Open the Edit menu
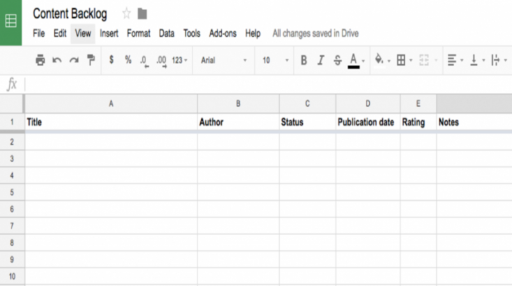 (60, 33)
